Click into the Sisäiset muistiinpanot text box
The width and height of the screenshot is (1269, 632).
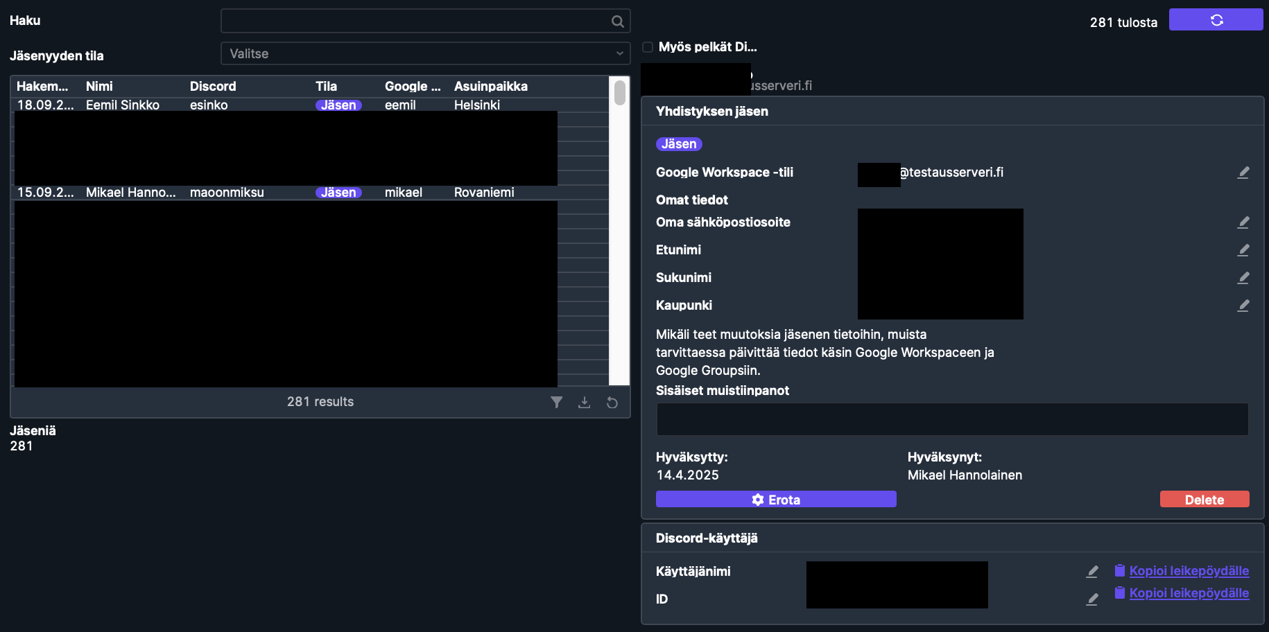pos(951,419)
